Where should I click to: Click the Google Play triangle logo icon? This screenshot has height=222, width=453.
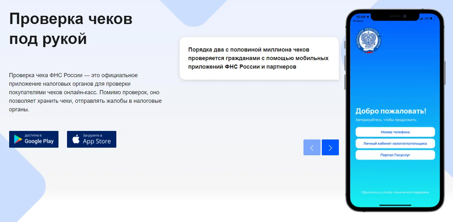click(18, 139)
